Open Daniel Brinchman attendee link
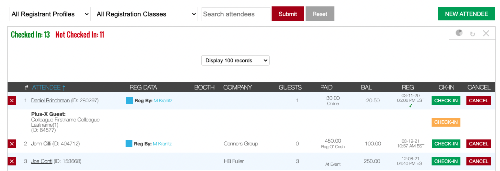Screen dimensions: 500x171 (x=50, y=101)
